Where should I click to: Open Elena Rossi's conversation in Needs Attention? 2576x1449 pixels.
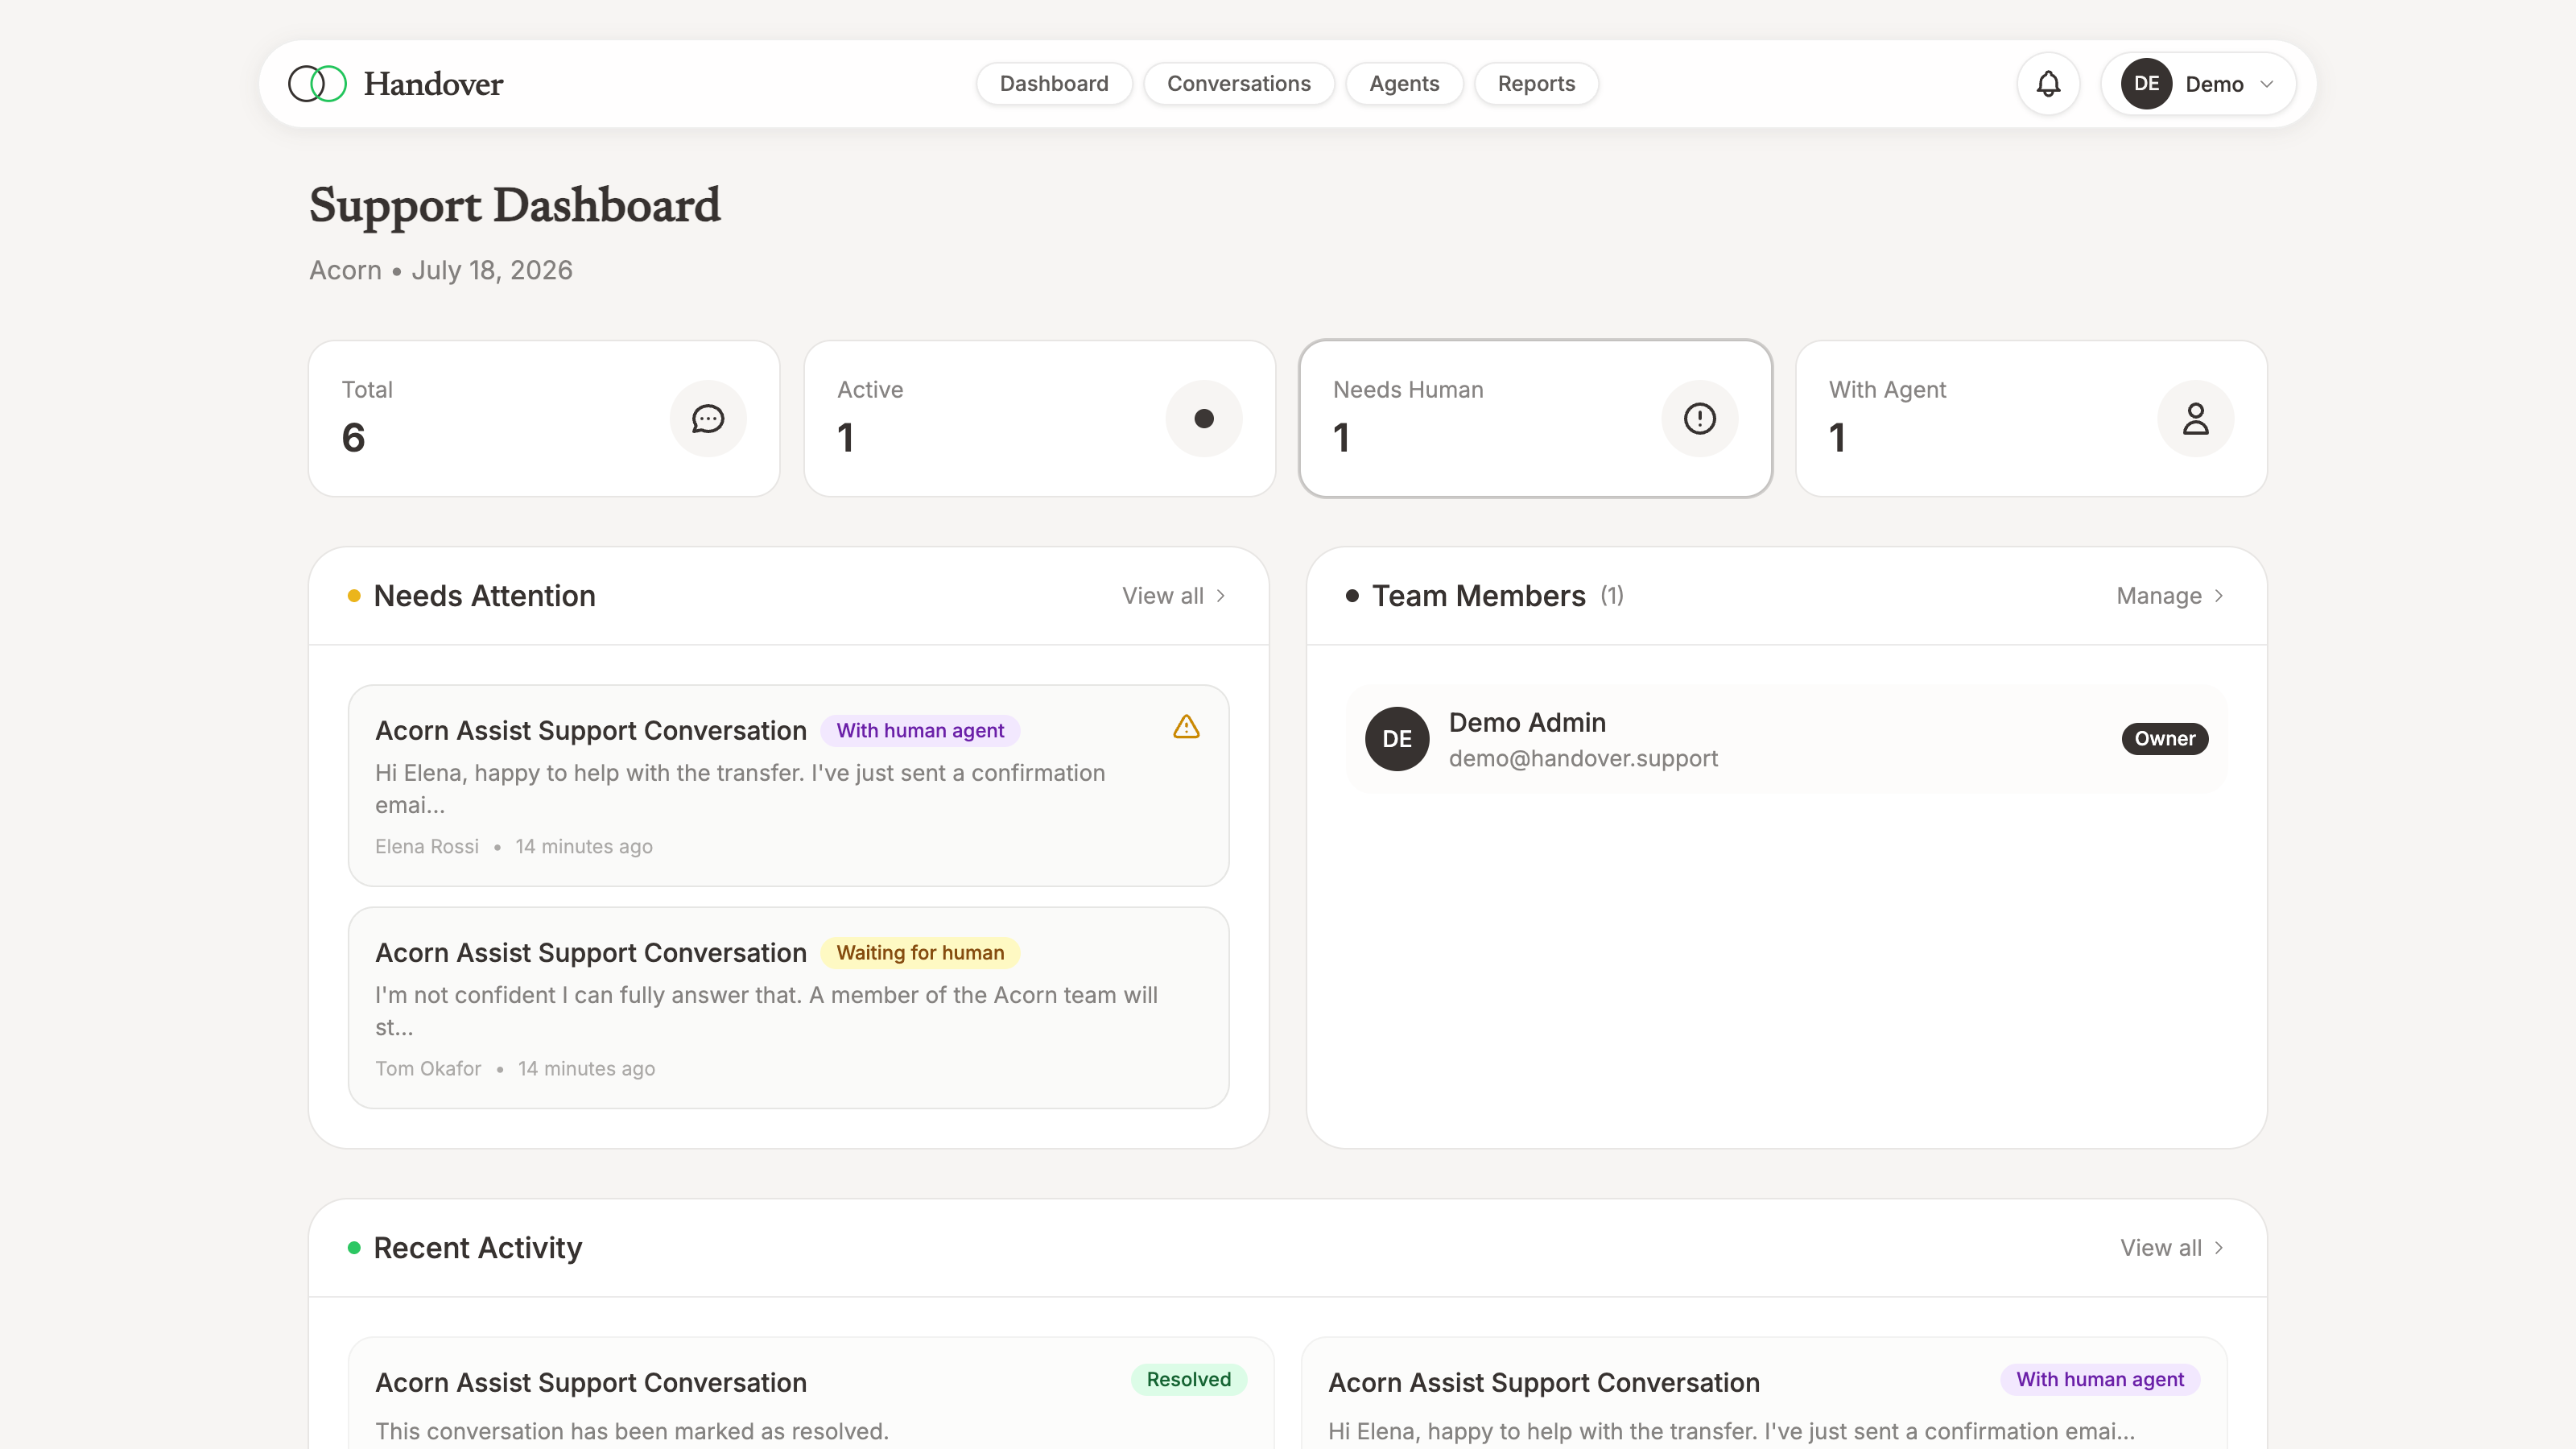point(789,786)
